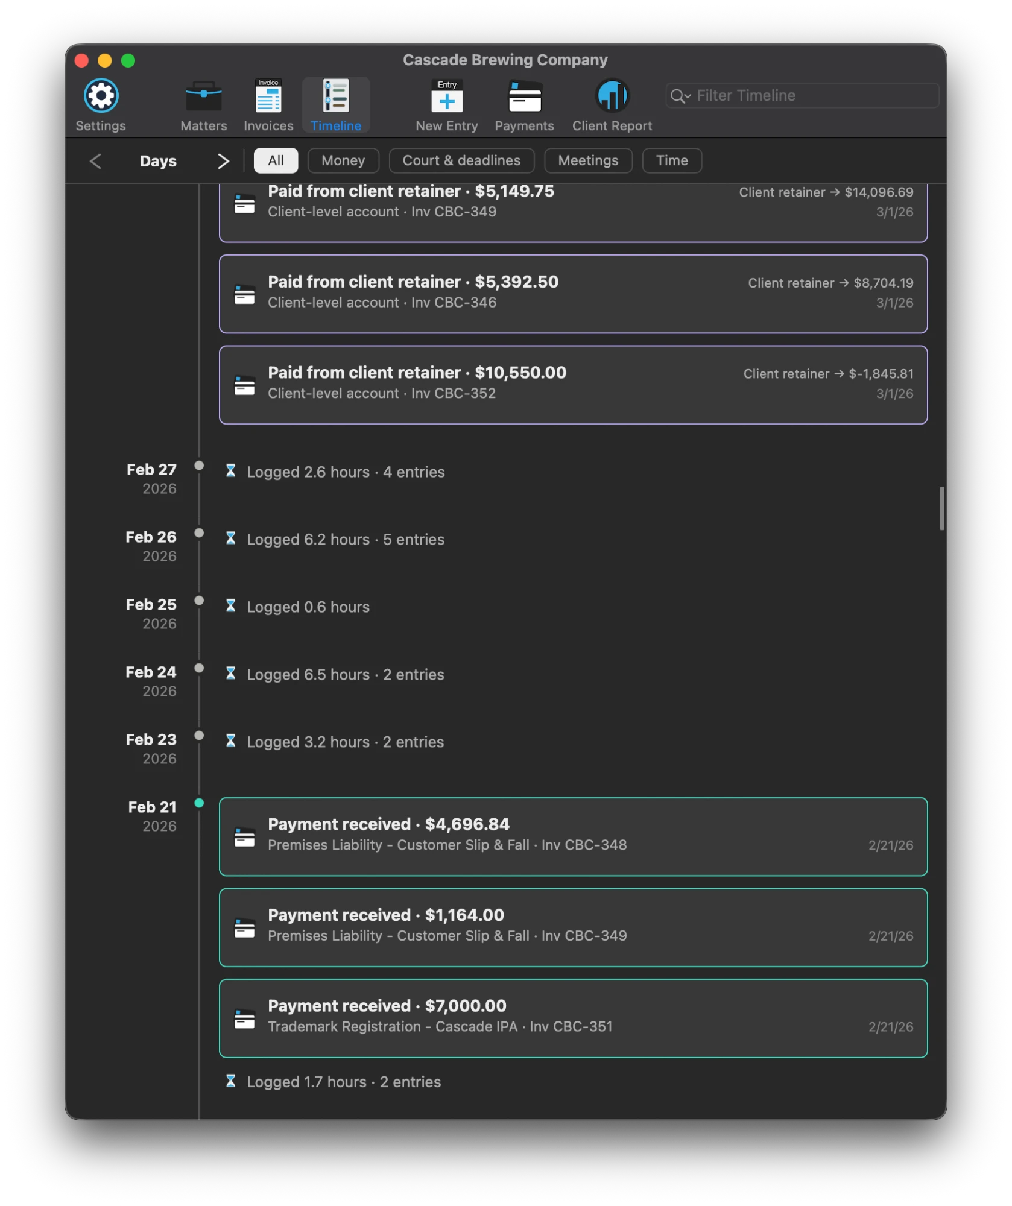Click 'Client-level account · Inv CBC-349' text

[x=382, y=212]
